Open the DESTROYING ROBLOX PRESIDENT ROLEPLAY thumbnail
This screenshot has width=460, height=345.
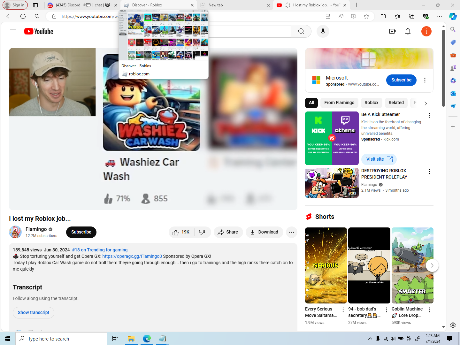click(x=332, y=183)
